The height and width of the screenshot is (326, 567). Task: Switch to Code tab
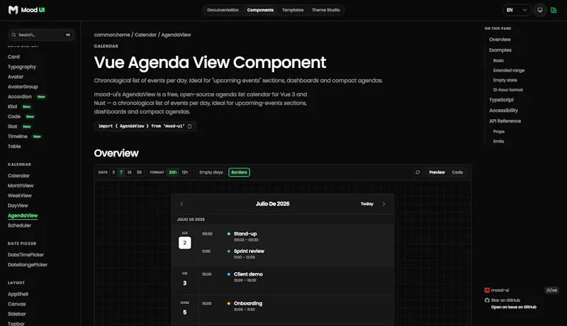457,172
